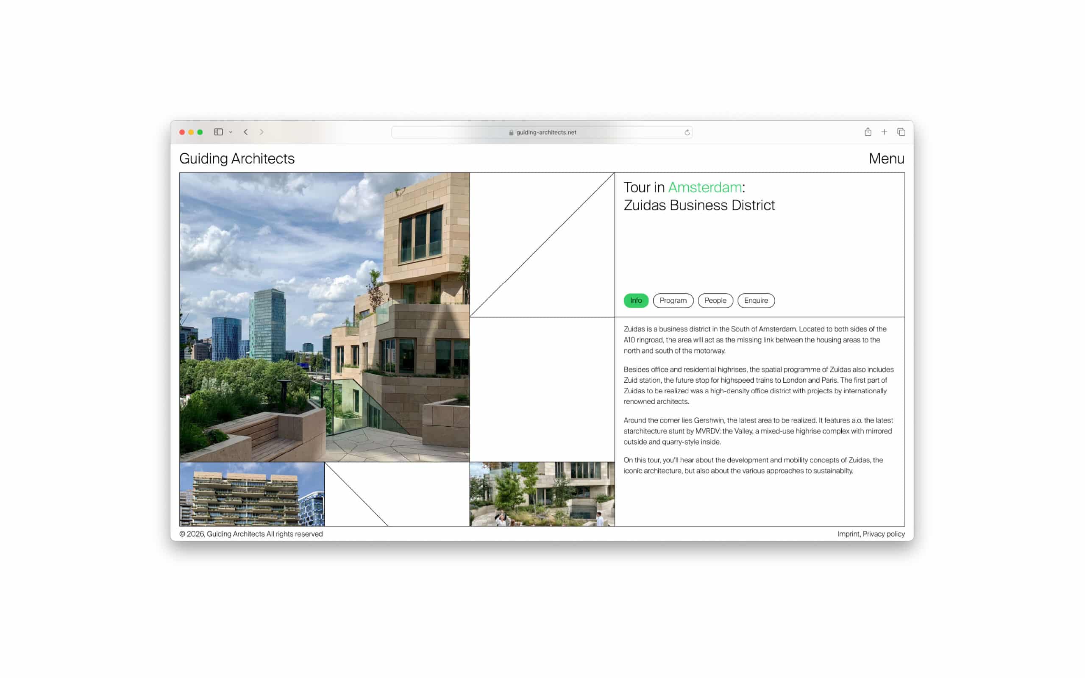Go back with the browser back arrow
Image resolution: width=1085 pixels, height=678 pixels.
coord(246,132)
